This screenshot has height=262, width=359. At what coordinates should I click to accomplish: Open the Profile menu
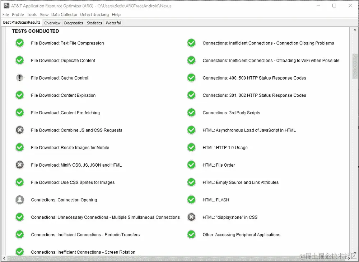point(18,14)
